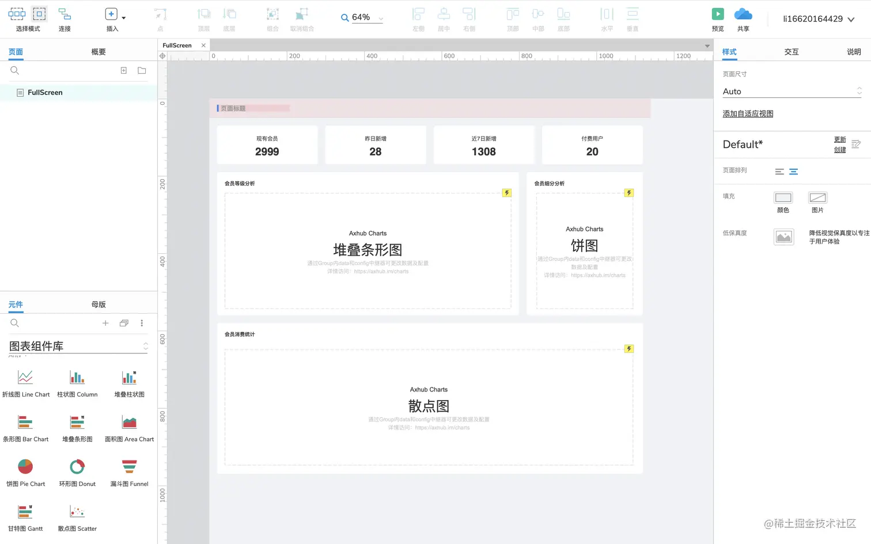Screen dimensions: 871x544
Task: Click the Insert (插入) plus icon
Action: [111, 14]
